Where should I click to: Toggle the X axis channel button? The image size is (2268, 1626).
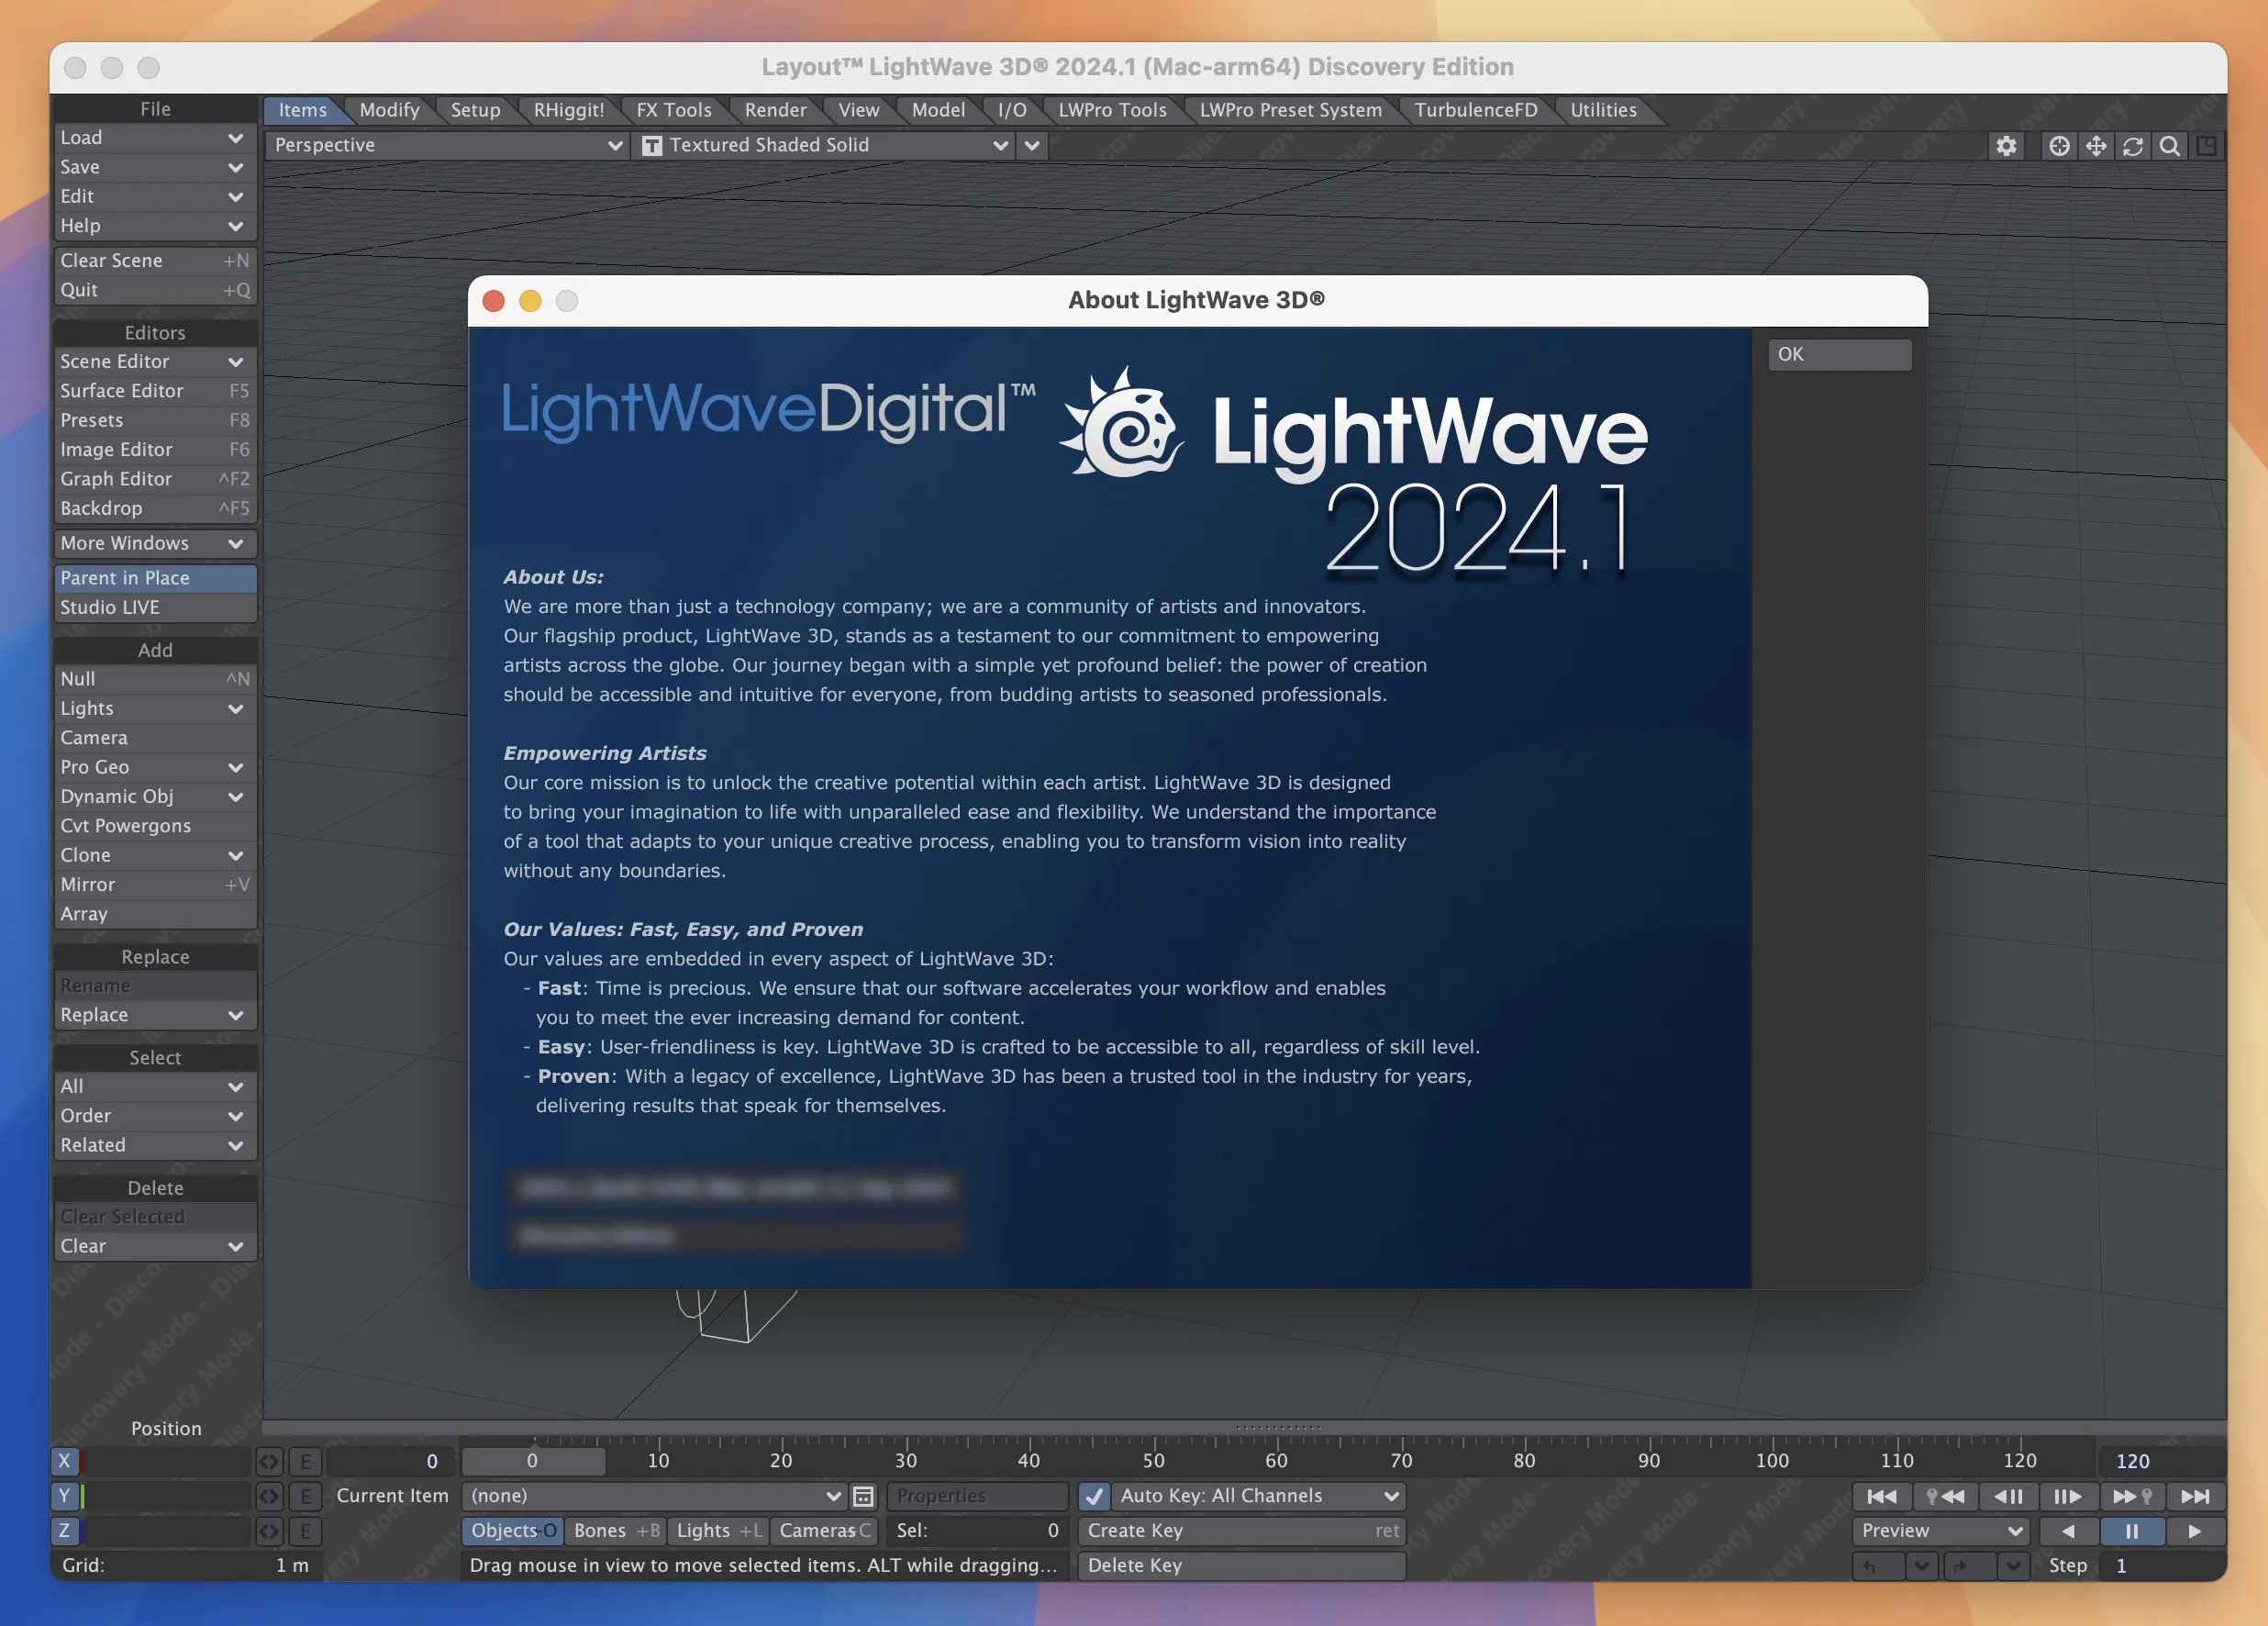(65, 1461)
